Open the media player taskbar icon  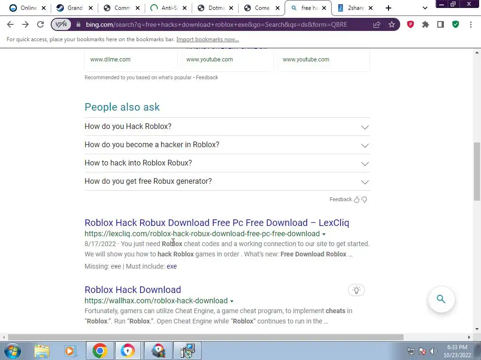tap(70, 351)
